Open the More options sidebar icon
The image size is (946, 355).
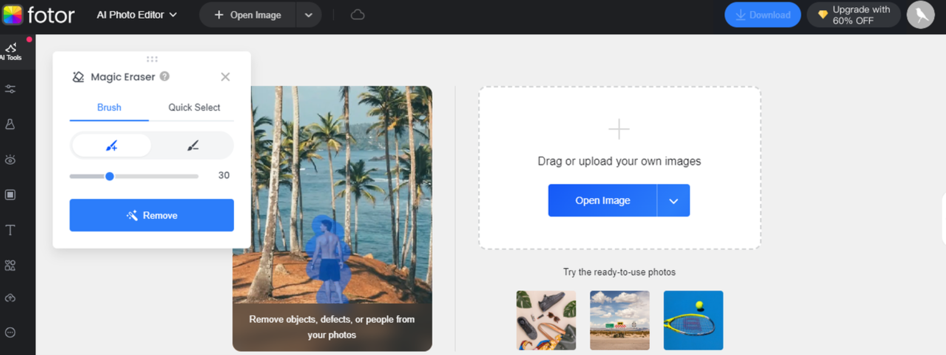click(10, 333)
